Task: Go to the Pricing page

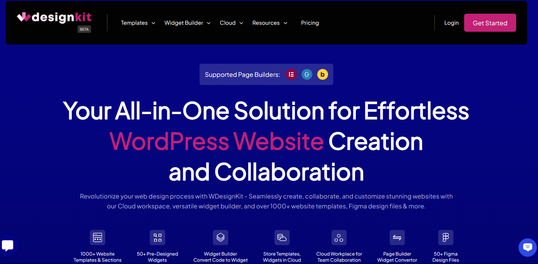Action: [310, 23]
